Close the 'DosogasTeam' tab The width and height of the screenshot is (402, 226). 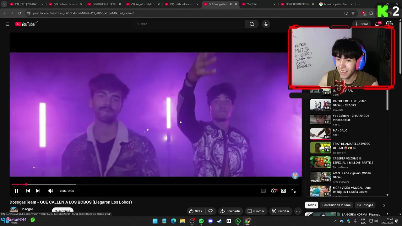tap(236, 4)
